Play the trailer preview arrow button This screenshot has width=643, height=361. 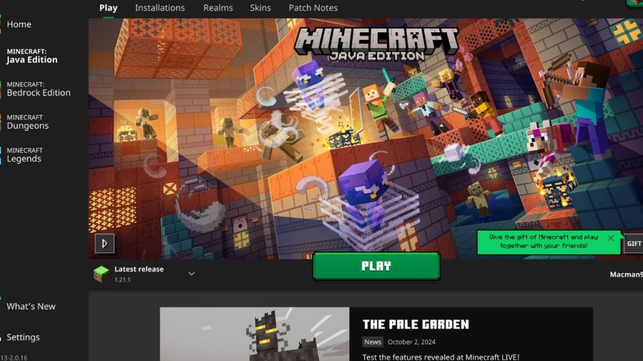click(x=105, y=243)
